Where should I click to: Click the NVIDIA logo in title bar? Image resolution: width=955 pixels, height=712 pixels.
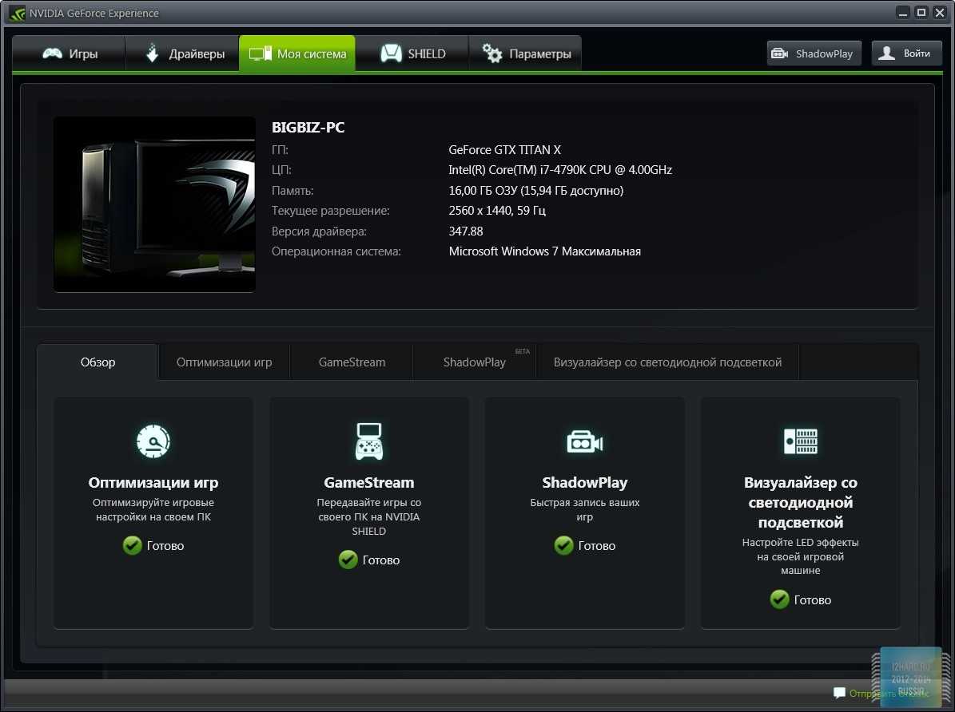coord(17,13)
